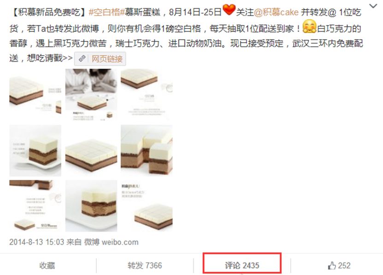Open the cake slice on plate thumbnail

click(x=35, y=150)
